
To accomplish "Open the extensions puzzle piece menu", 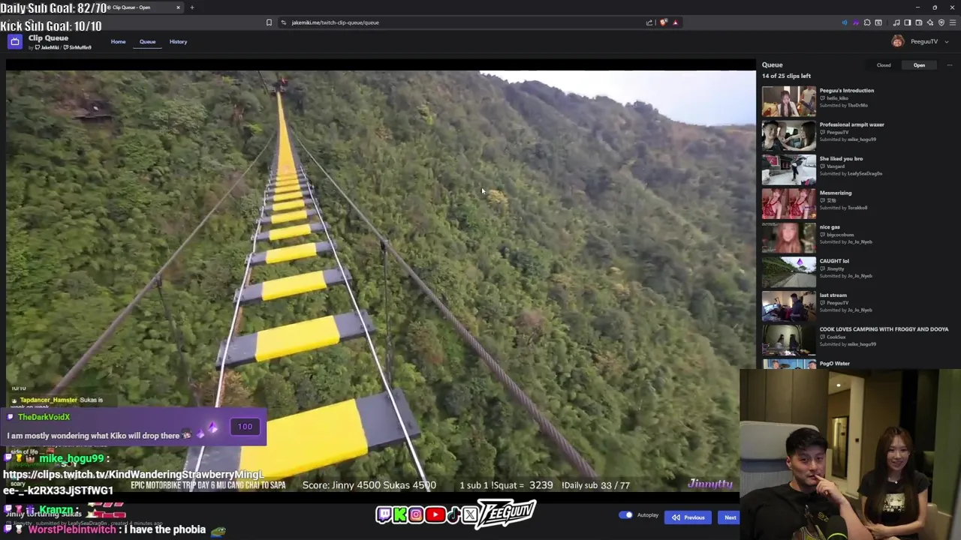I will 867,22.
